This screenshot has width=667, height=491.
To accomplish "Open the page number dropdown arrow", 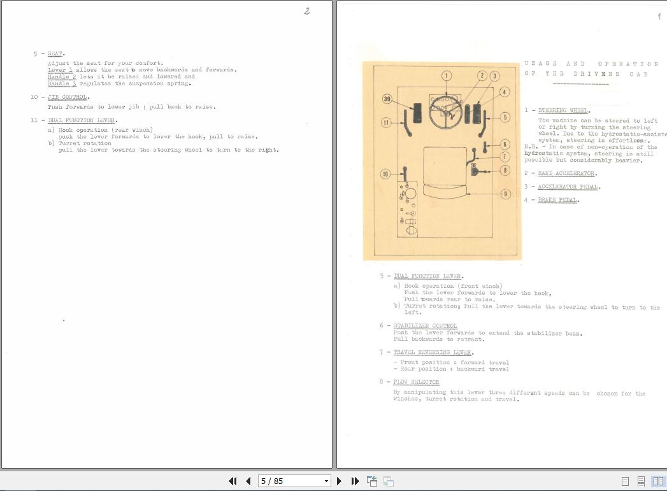I will pos(326,481).
